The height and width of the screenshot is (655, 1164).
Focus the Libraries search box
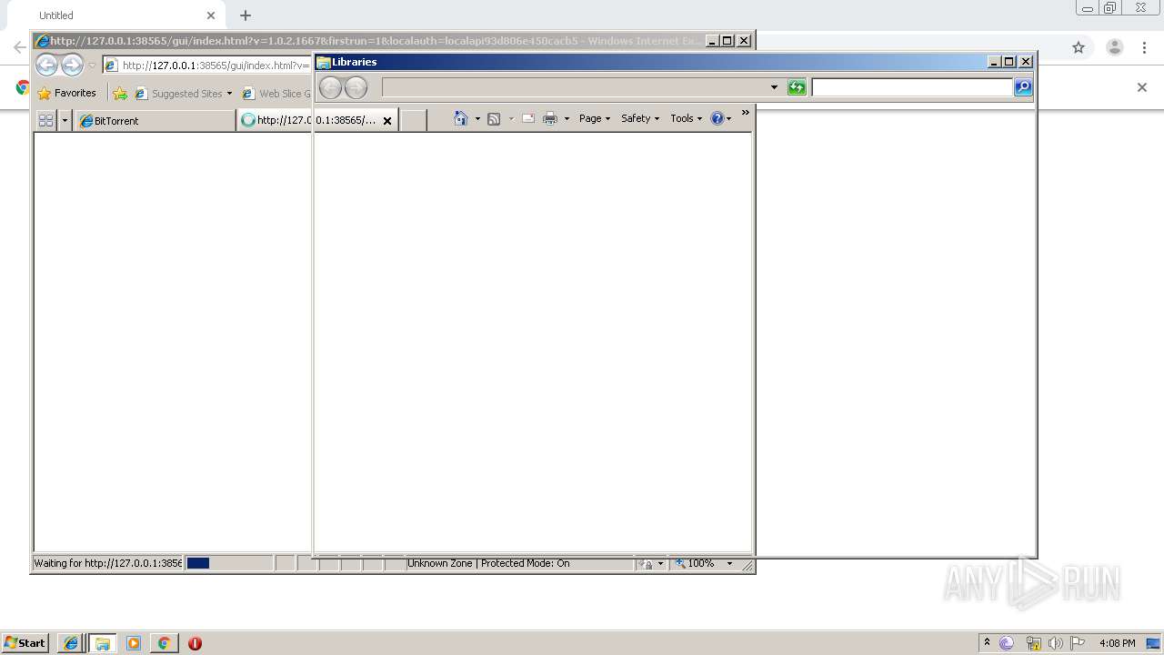912,87
